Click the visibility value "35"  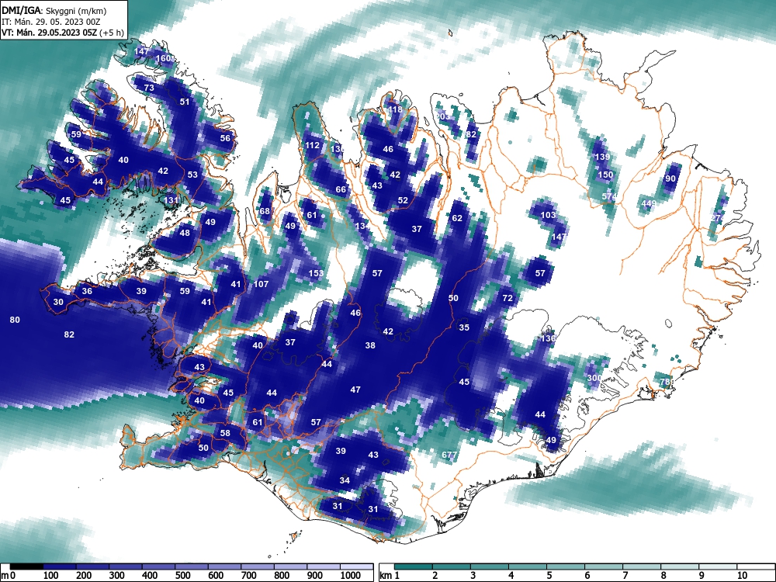(x=464, y=327)
